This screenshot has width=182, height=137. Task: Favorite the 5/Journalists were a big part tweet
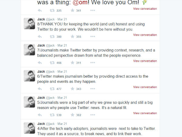(72, 115)
